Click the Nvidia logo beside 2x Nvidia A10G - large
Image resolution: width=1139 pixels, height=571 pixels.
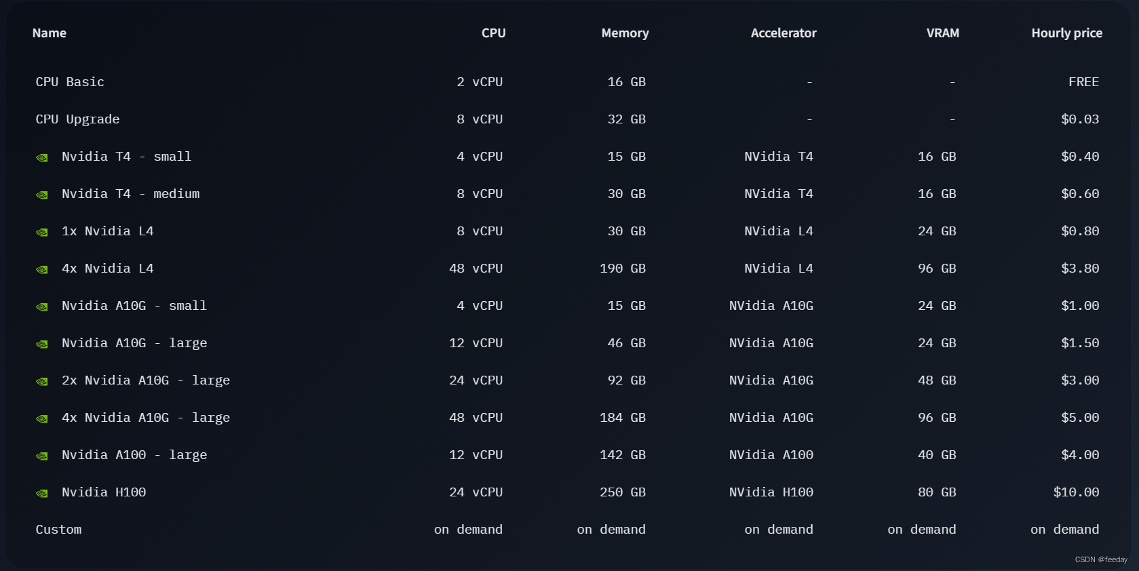[42, 382]
